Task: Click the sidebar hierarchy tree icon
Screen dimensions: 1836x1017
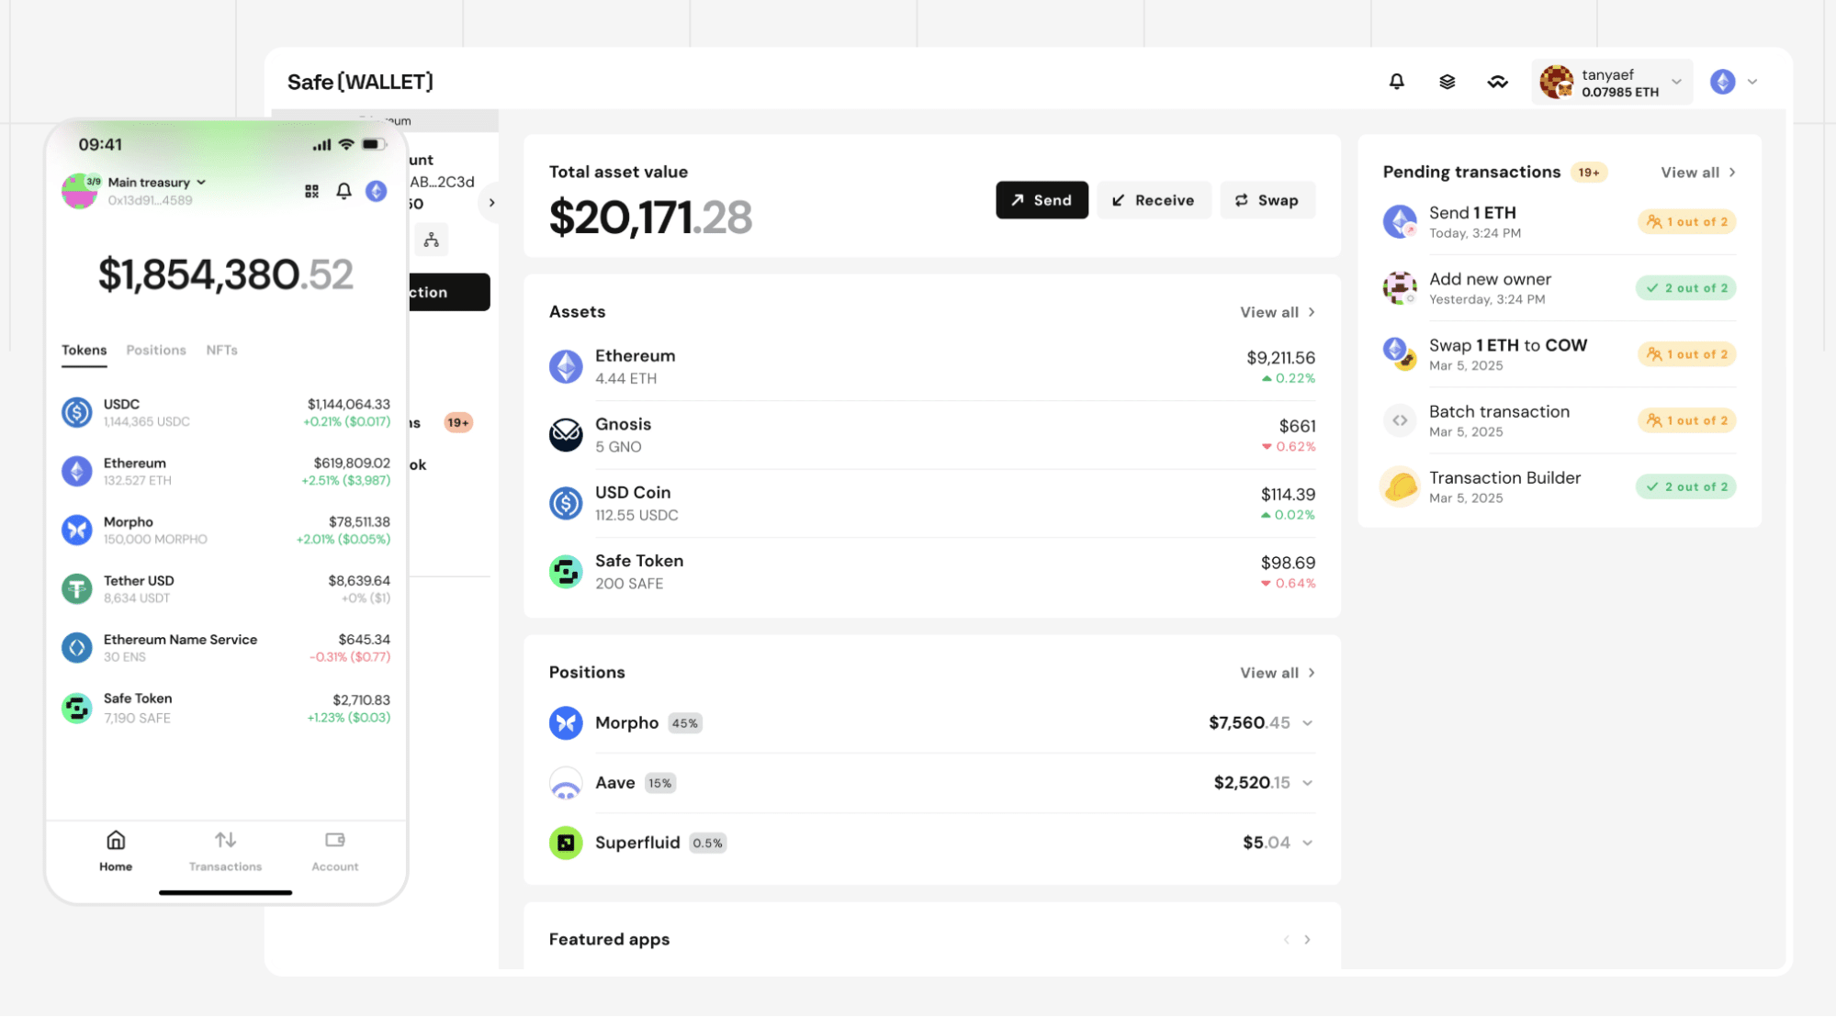Action: [x=431, y=240]
